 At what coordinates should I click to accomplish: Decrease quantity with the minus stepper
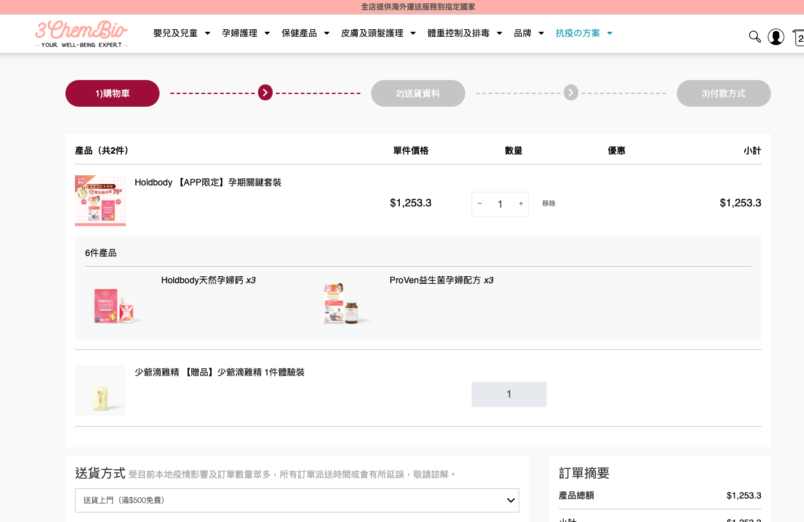[480, 204]
